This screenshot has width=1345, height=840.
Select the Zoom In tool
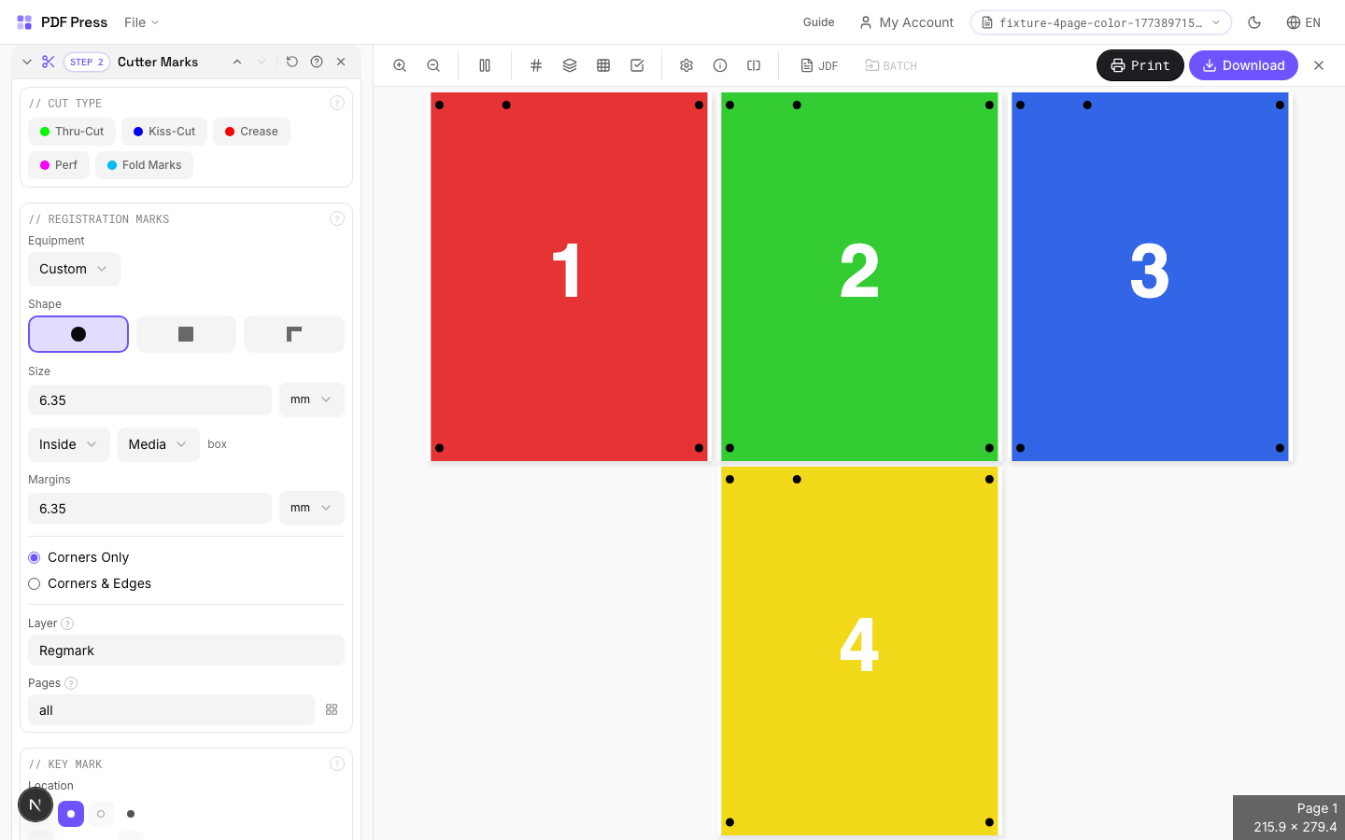[400, 65]
